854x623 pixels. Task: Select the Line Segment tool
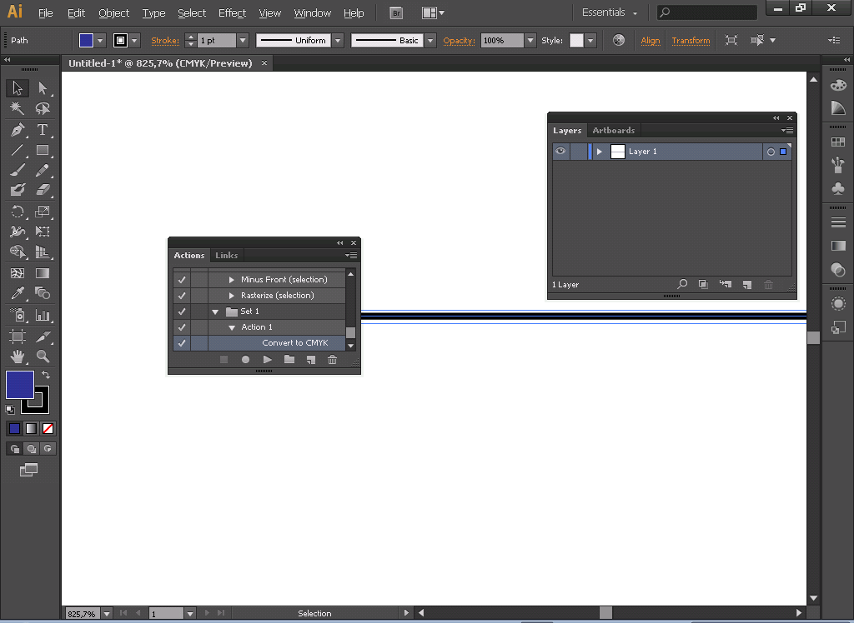(x=18, y=150)
